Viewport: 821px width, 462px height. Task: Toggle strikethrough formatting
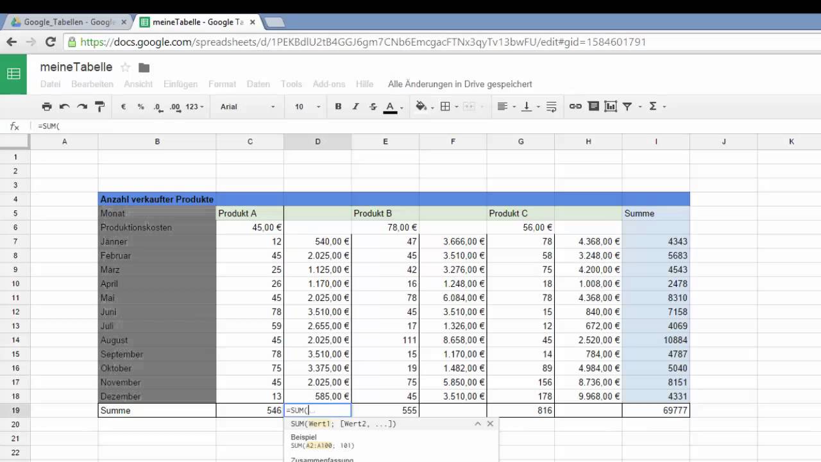point(373,107)
